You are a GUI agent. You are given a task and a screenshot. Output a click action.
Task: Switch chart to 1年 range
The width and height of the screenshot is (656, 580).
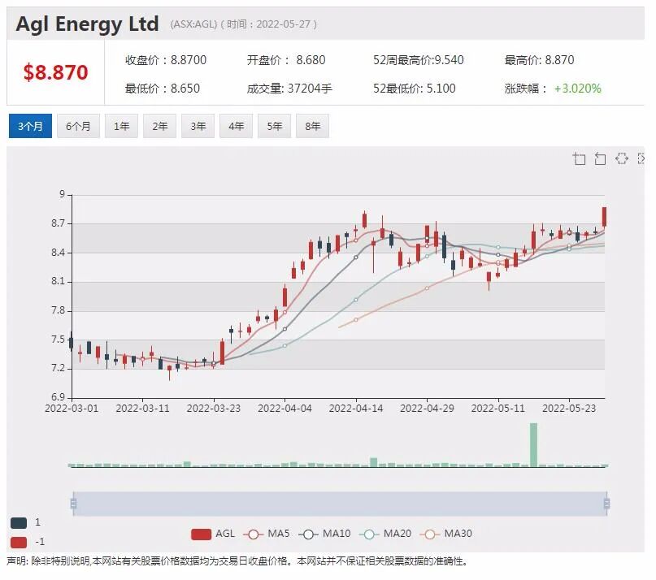click(x=121, y=126)
